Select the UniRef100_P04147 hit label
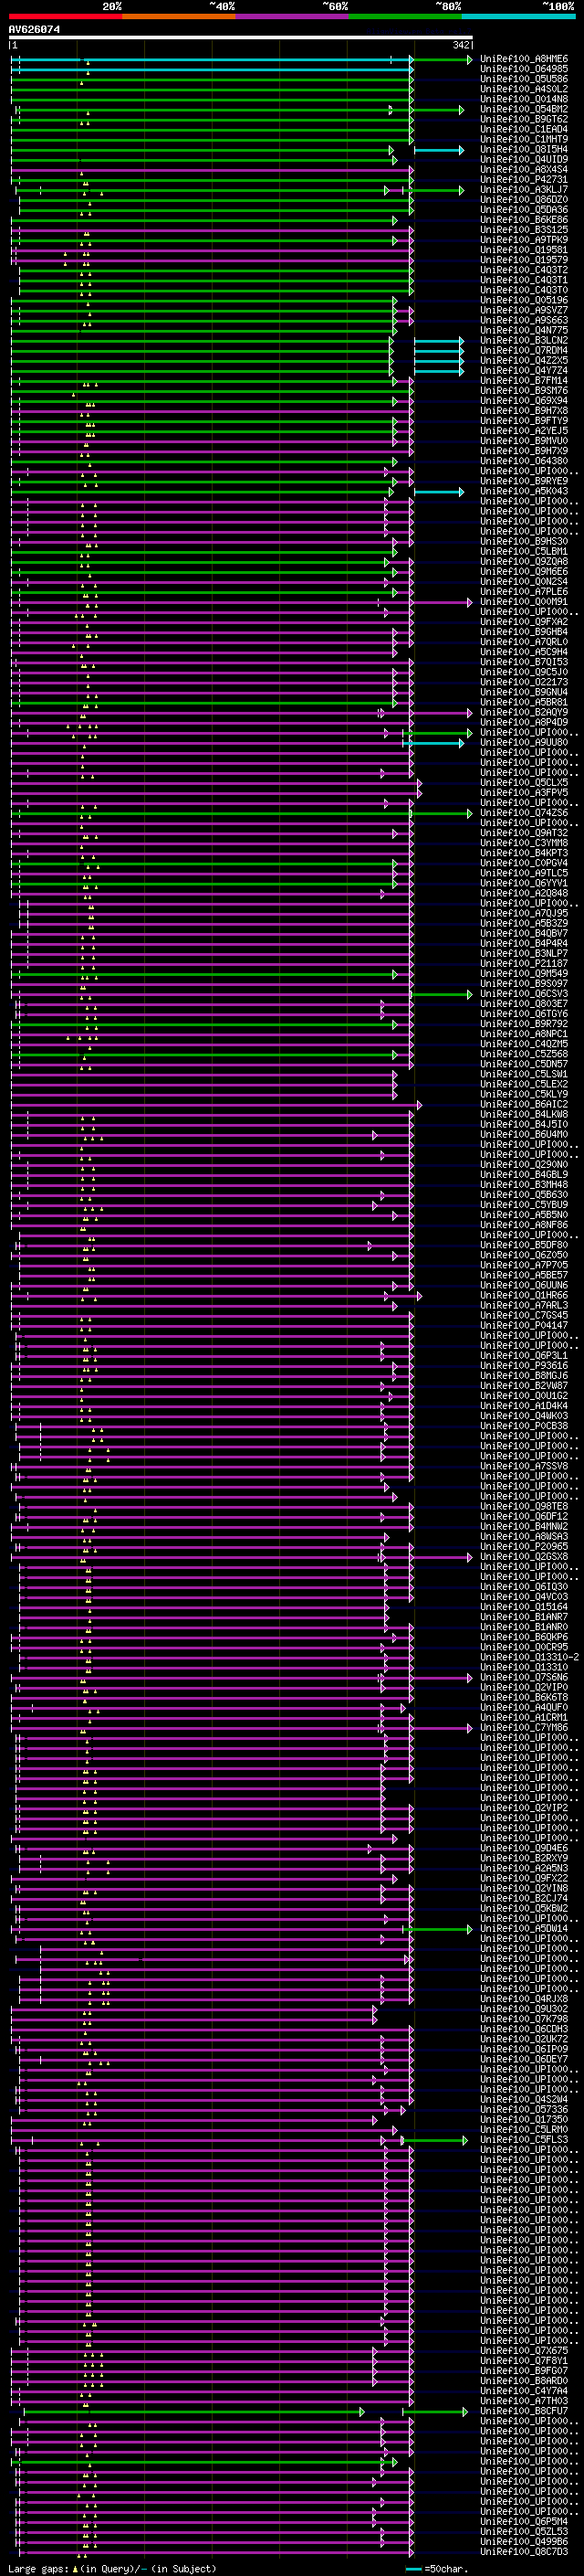 (x=524, y=1325)
